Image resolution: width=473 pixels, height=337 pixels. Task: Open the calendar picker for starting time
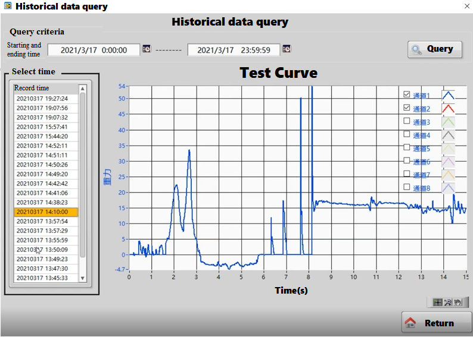(147, 49)
